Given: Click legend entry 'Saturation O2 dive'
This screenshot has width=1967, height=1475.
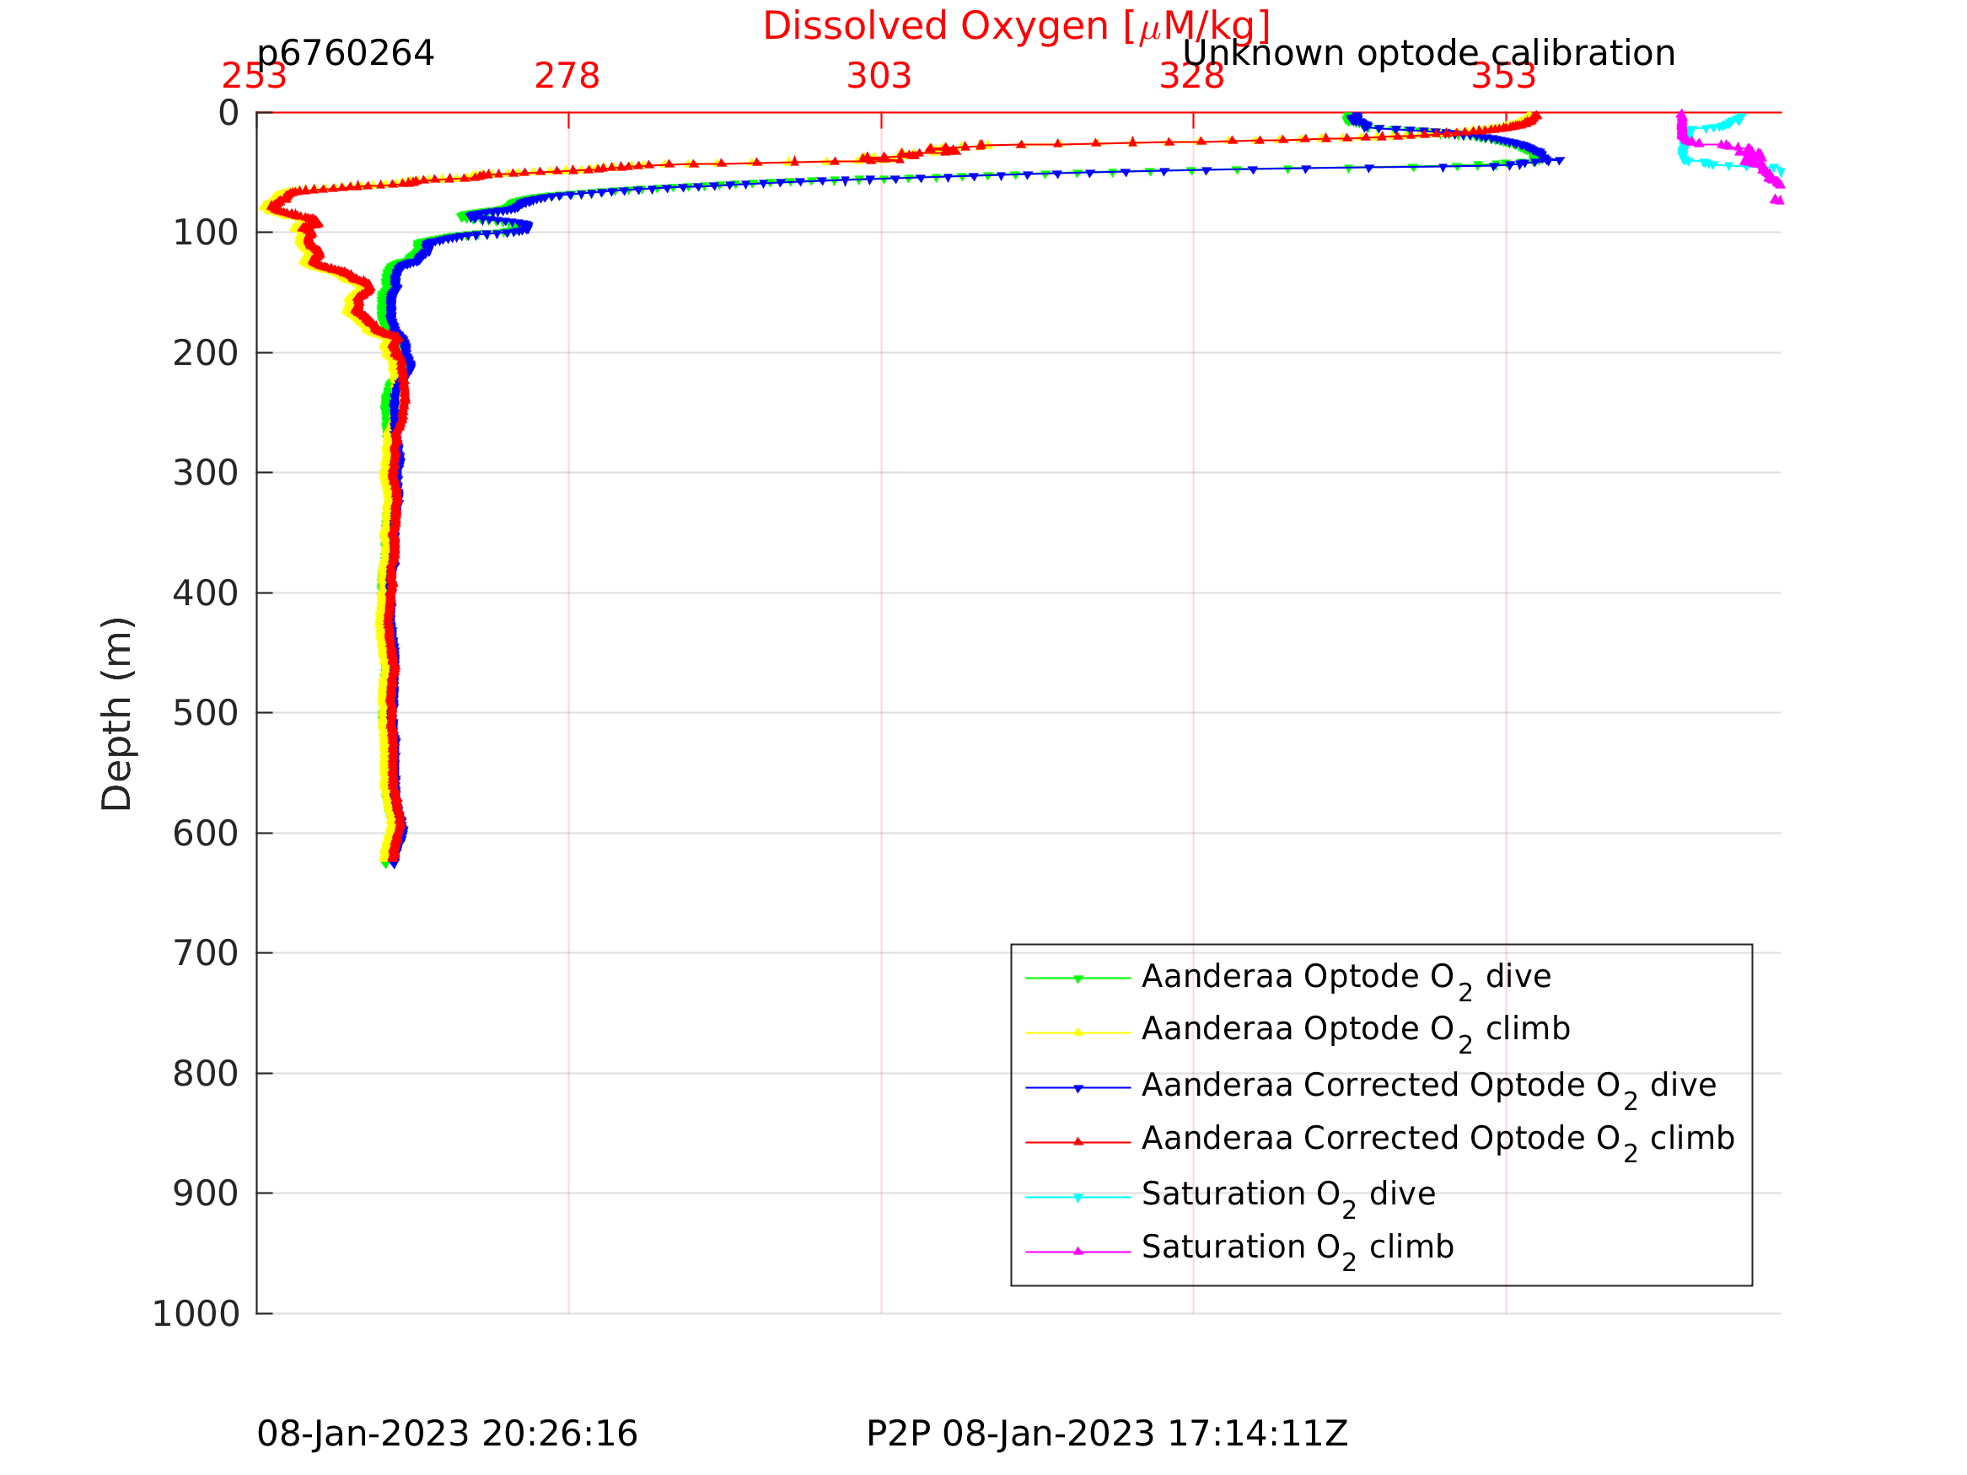Looking at the screenshot, I should coord(1288,1196).
